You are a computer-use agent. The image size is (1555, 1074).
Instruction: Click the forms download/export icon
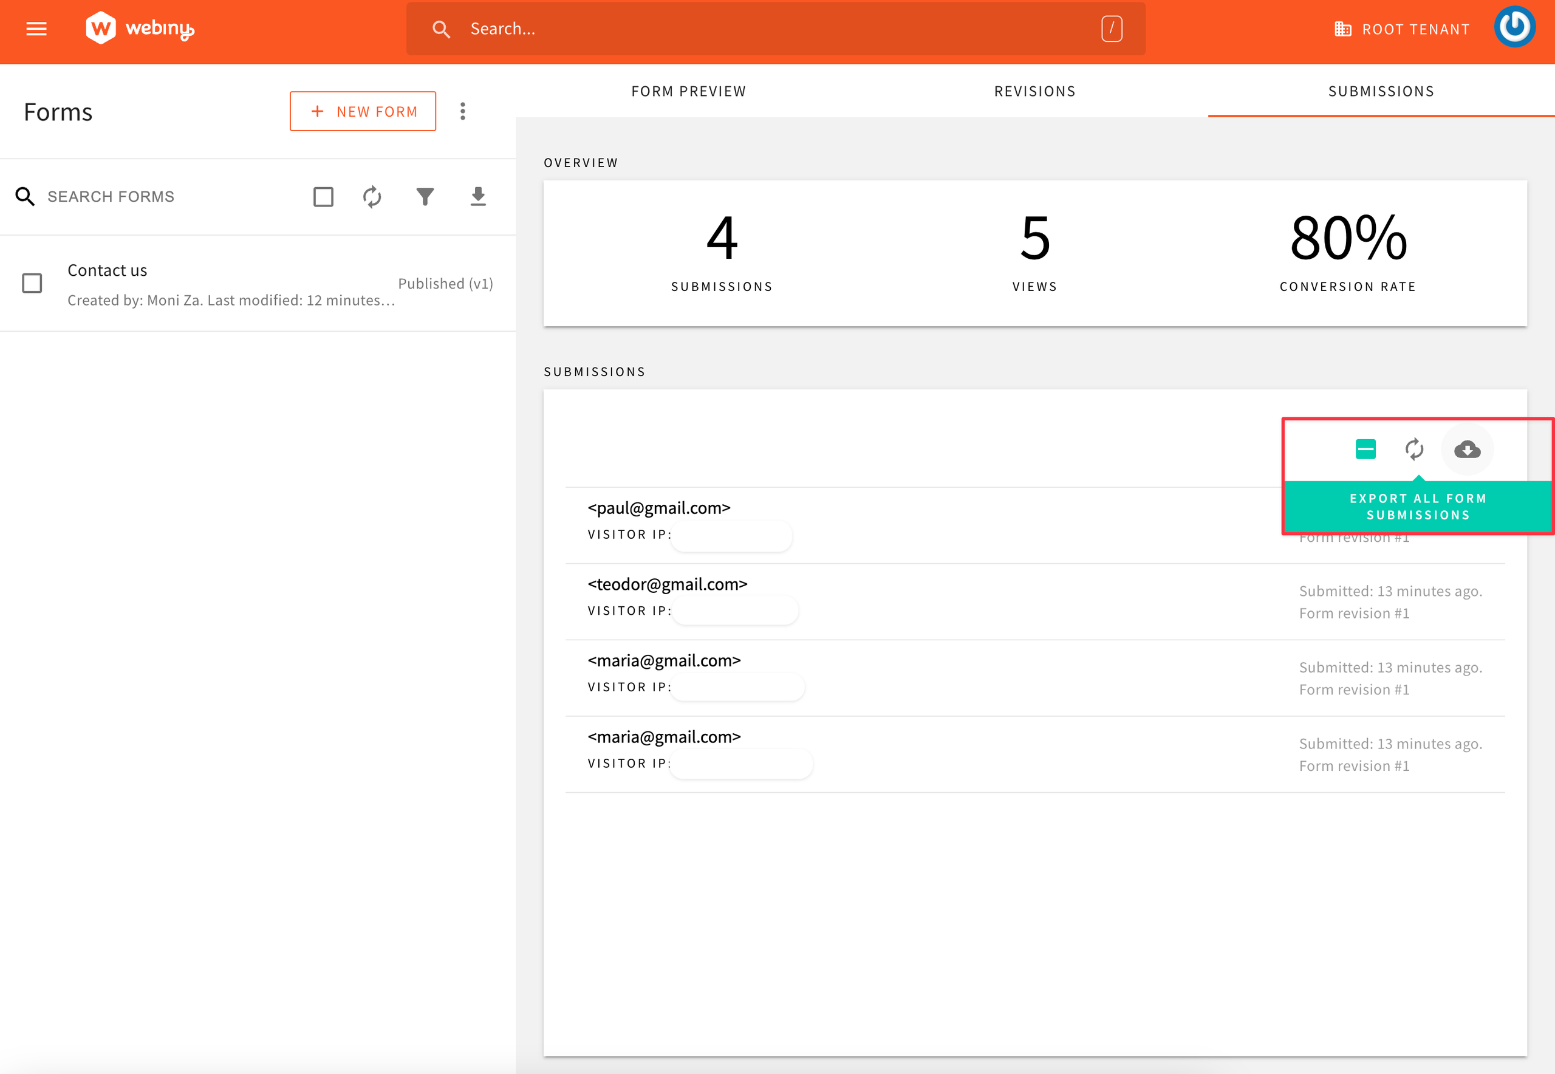(477, 196)
